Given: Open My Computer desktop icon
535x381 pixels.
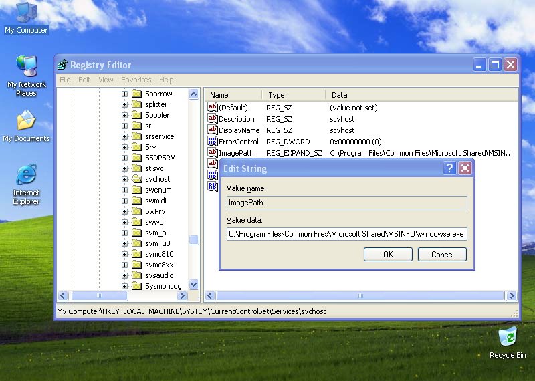Looking at the screenshot, I should point(26,18).
